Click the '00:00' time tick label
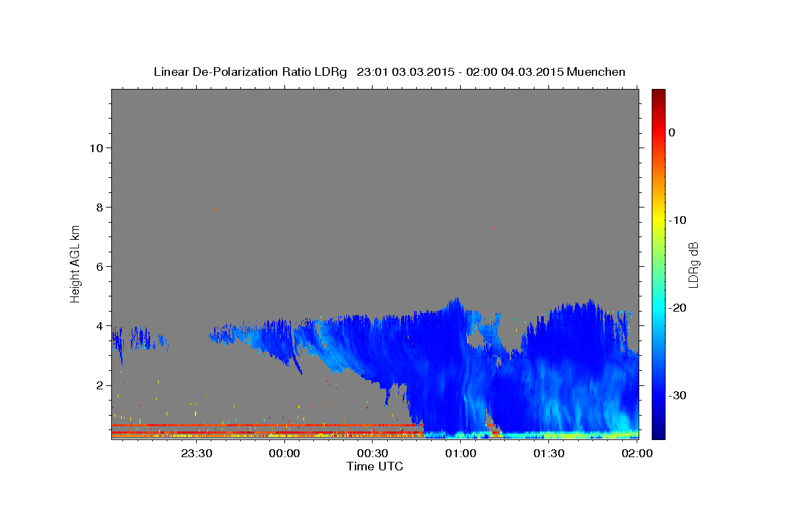Image resolution: width=790 pixels, height=527 pixels. (x=285, y=453)
